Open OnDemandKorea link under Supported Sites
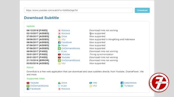The height and width of the screenshot is (97, 174). (x=39, y=86)
